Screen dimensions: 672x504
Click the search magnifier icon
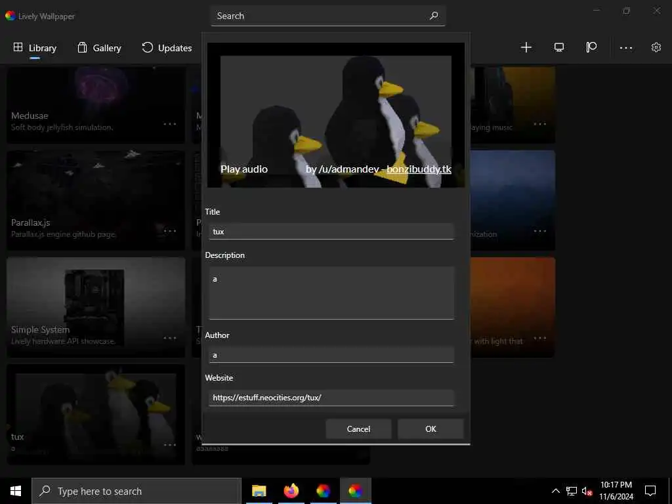pos(434,16)
